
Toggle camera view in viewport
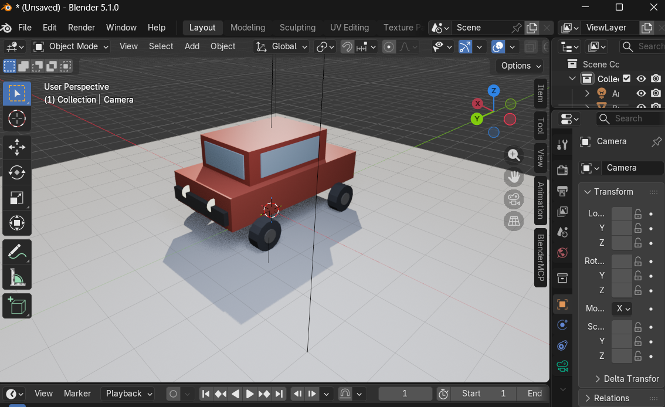[514, 199]
